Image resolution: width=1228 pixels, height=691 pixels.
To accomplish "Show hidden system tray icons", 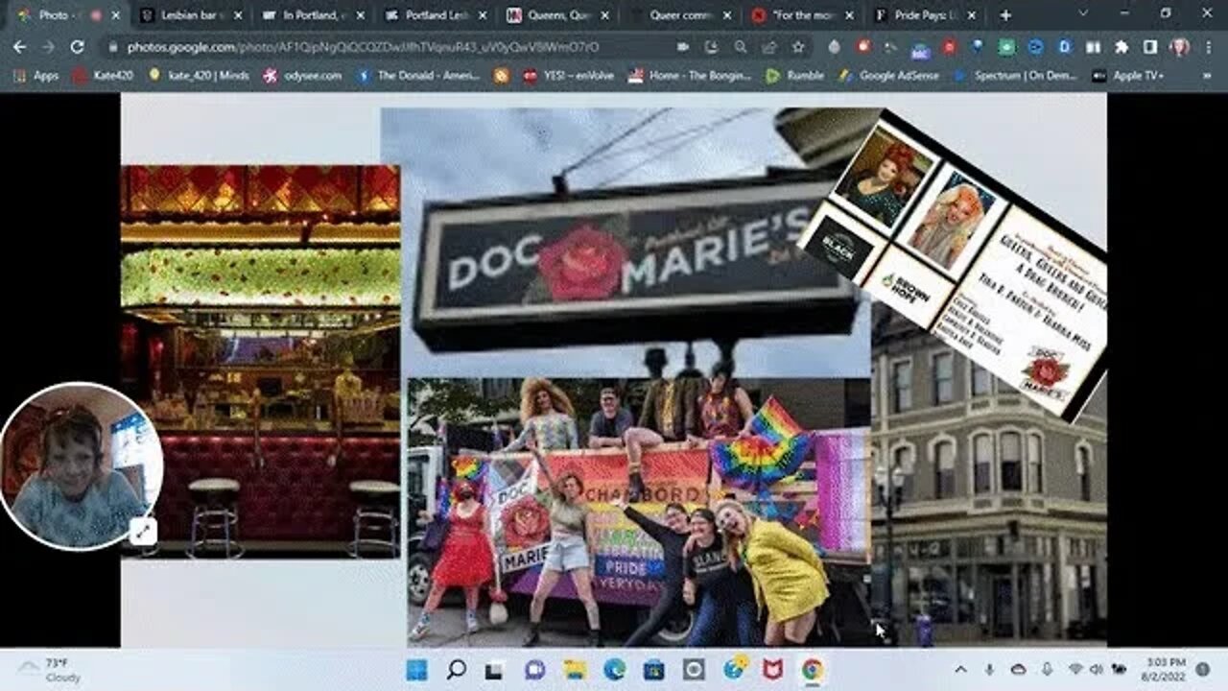I will coord(960,669).
